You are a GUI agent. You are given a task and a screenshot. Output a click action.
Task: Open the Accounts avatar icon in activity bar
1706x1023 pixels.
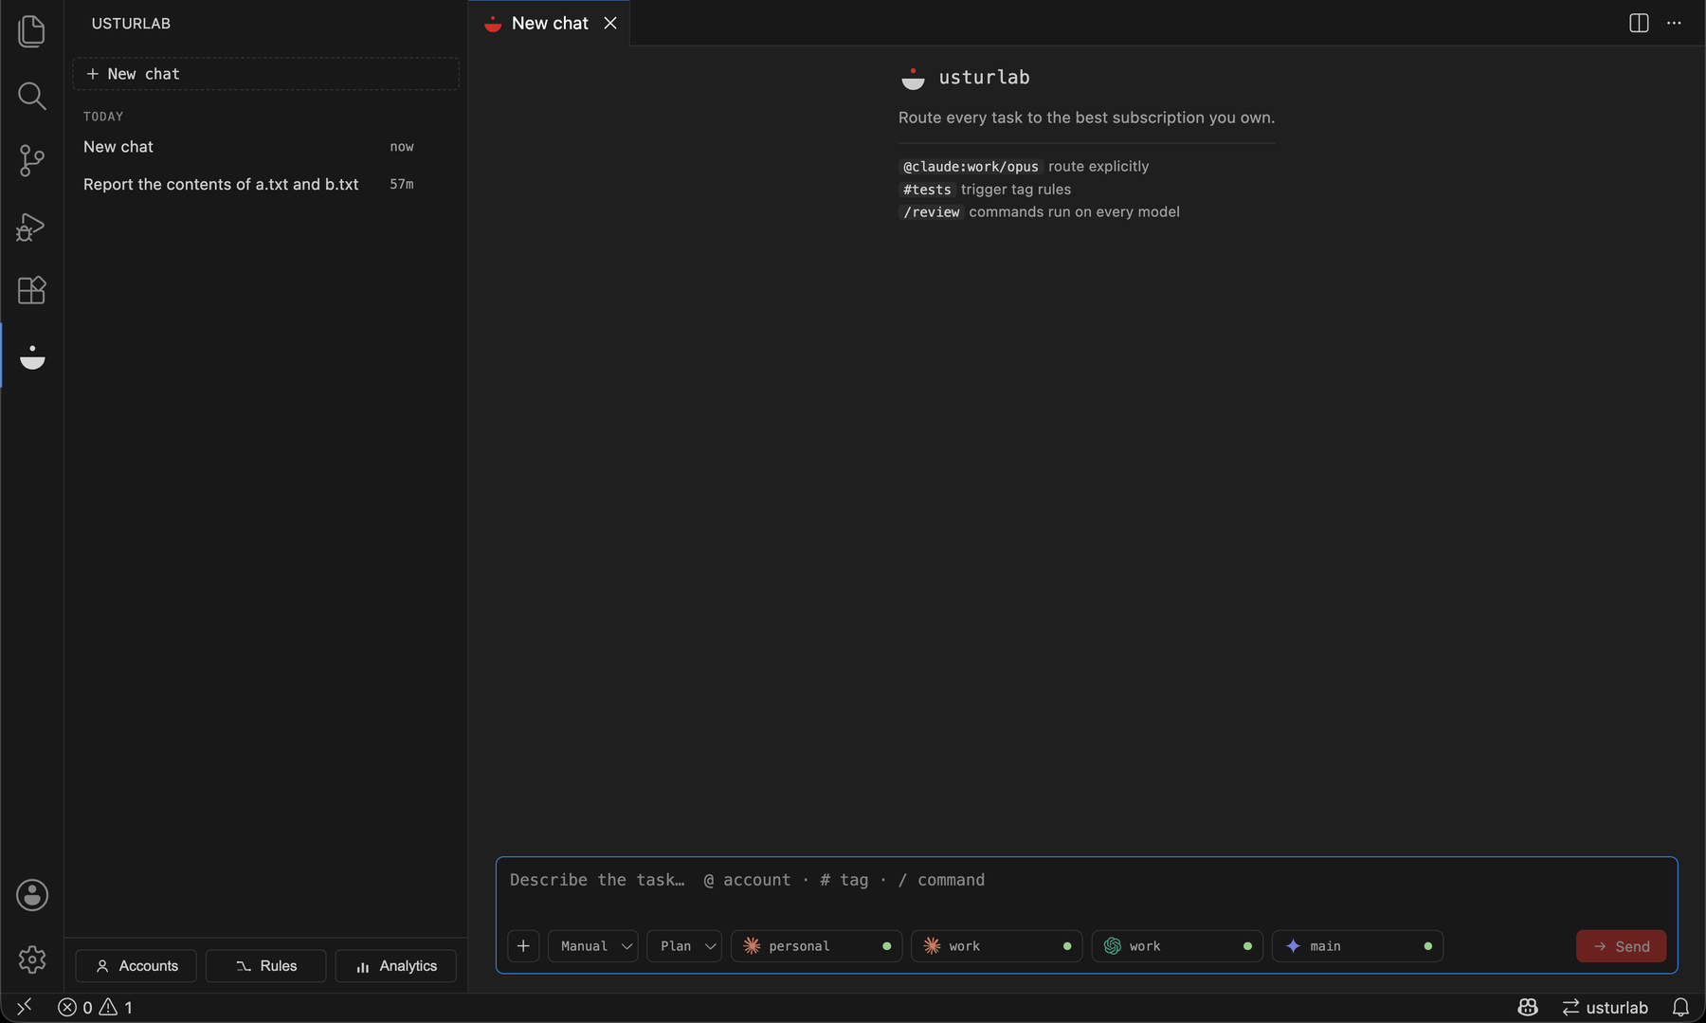pyautogui.click(x=32, y=895)
